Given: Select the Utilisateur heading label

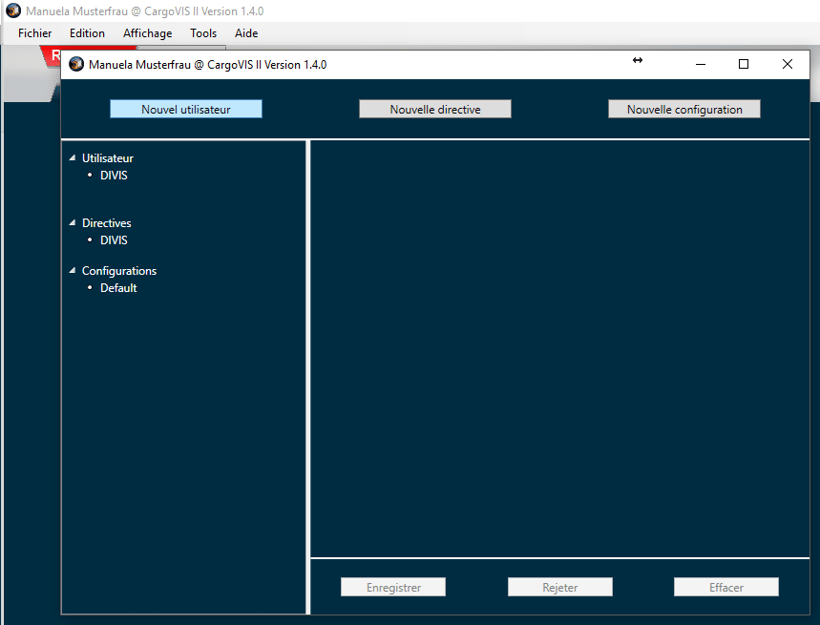Looking at the screenshot, I should click(108, 157).
